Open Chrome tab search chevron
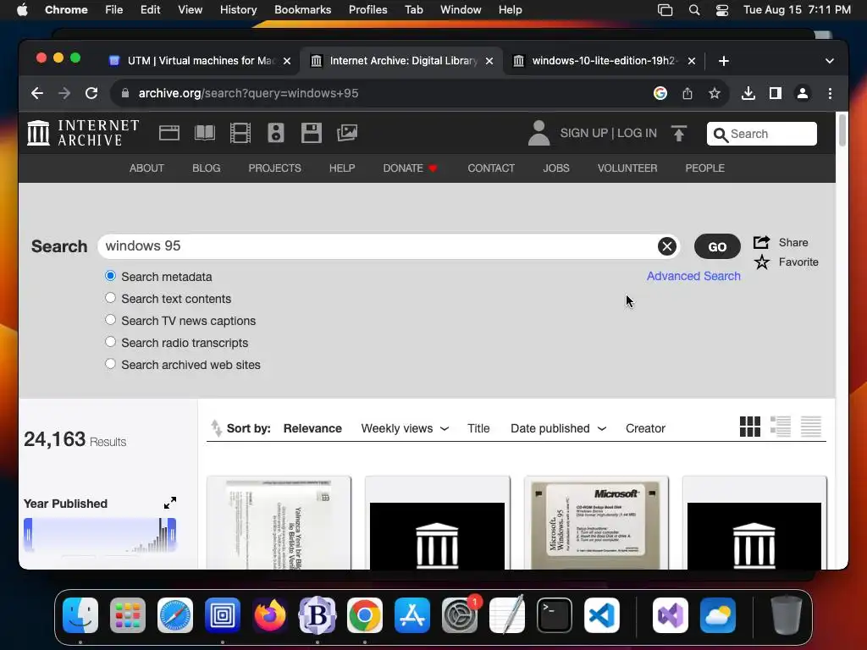Image resolution: width=867 pixels, height=650 pixels. [x=830, y=61]
